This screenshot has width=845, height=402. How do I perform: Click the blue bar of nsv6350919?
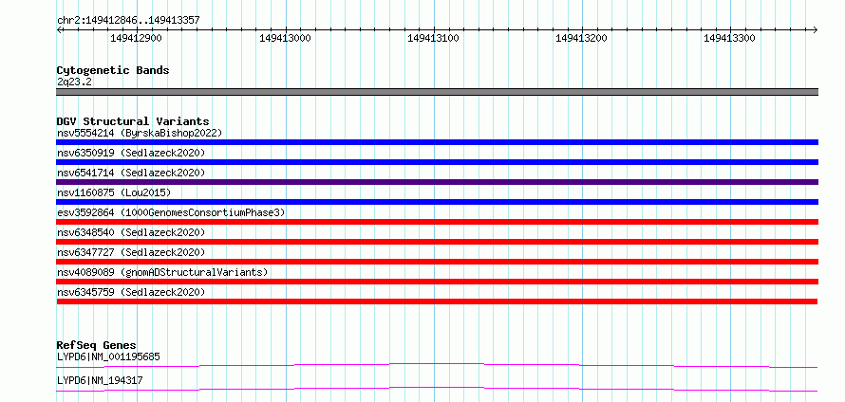click(437, 162)
